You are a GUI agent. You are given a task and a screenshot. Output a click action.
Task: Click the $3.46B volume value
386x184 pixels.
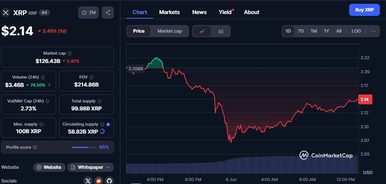pyautogui.click(x=14, y=85)
